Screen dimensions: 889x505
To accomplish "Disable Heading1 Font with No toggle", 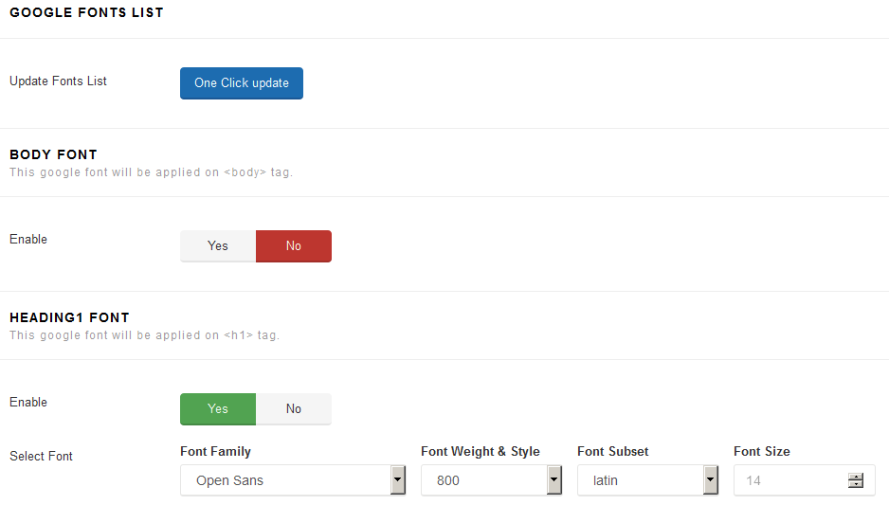I will [x=294, y=409].
